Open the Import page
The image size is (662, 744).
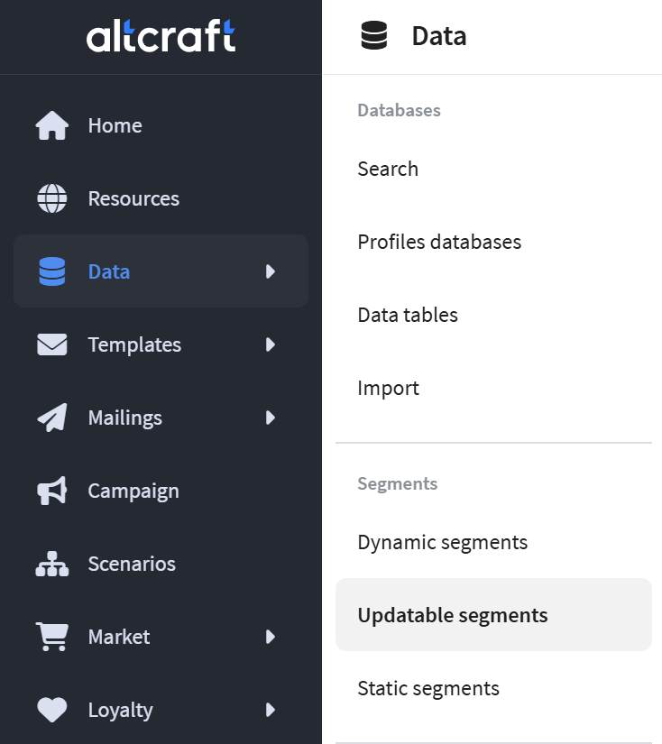coord(388,388)
